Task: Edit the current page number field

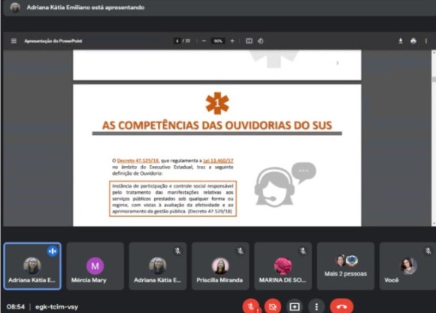Action: (x=177, y=41)
